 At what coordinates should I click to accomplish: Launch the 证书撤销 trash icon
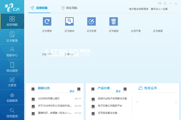[114, 21]
